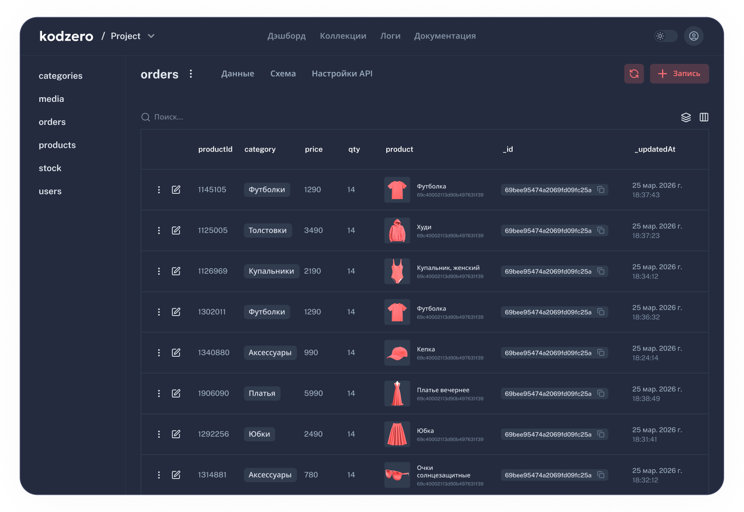Open the user profile avatar icon
The height and width of the screenshot is (512, 744).
coord(693,36)
